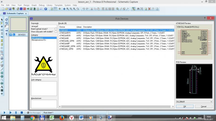
Task: Zoom out using the magnifier minus icon
Action: (x=71, y=9)
